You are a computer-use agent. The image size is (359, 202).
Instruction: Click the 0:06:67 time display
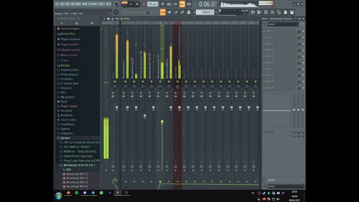pos(207,4)
